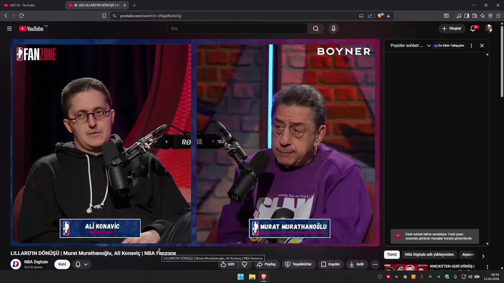Join the channel with Katıl

click(62, 264)
